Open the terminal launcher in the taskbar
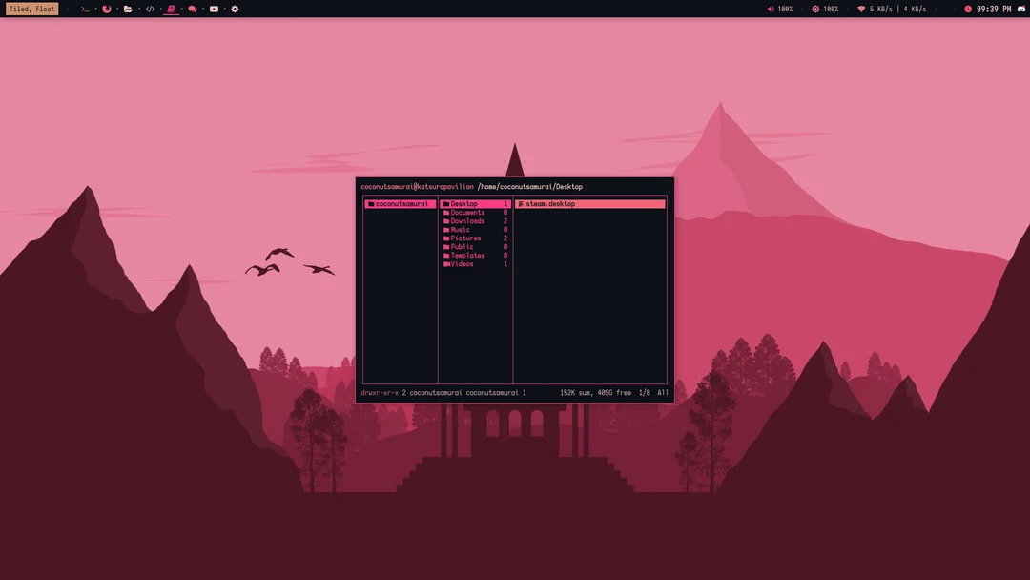 (x=84, y=9)
